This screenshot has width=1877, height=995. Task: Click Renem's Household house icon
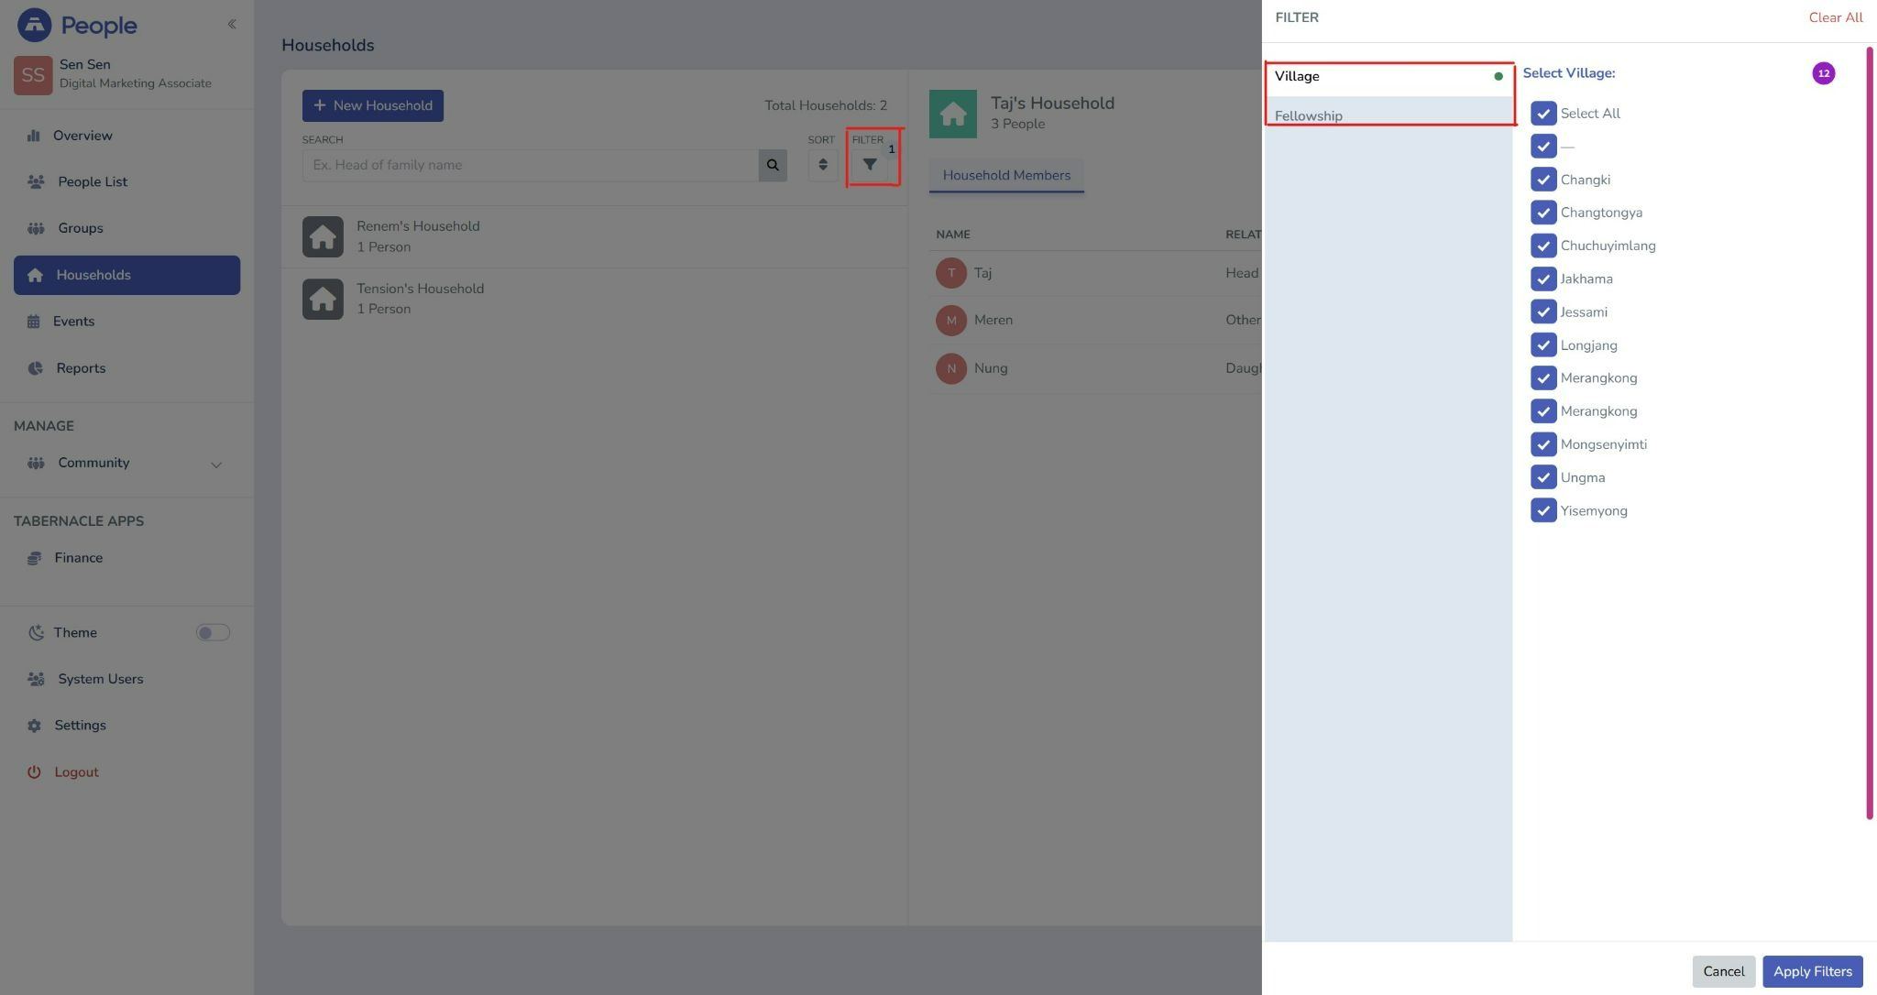323,237
